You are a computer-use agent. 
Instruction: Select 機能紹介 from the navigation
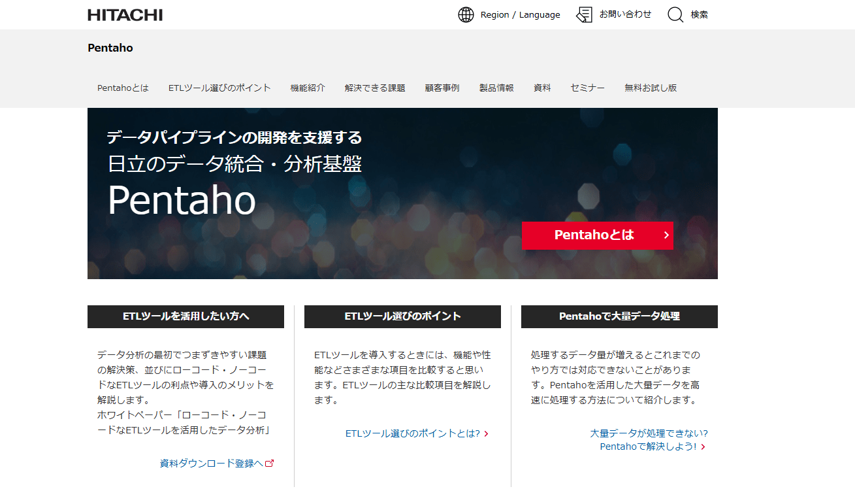(x=308, y=88)
